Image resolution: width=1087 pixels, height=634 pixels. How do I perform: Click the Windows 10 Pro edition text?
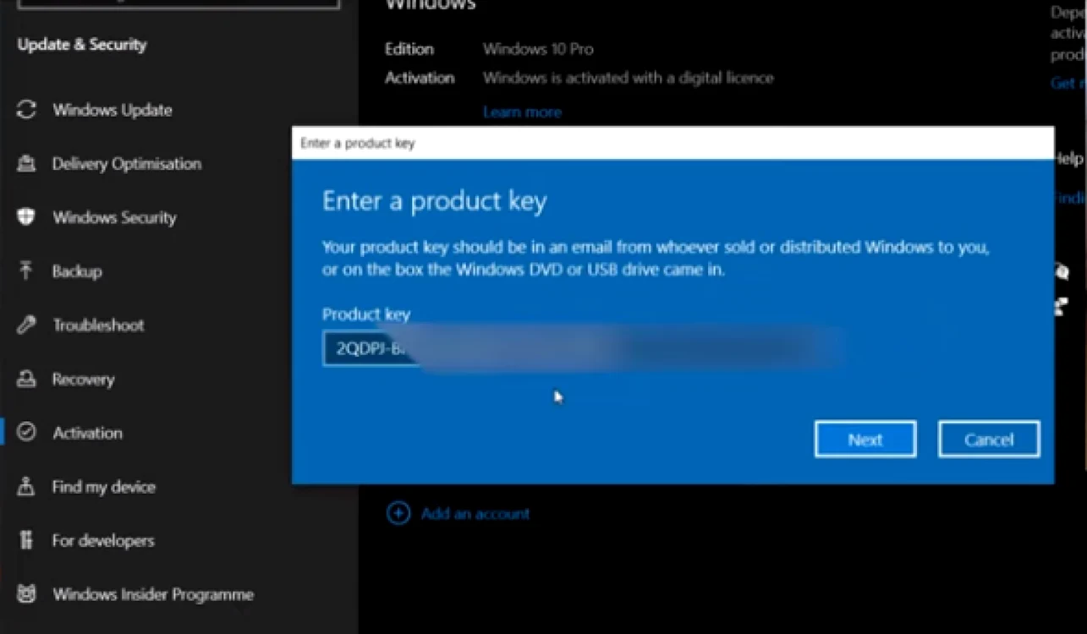coord(538,49)
